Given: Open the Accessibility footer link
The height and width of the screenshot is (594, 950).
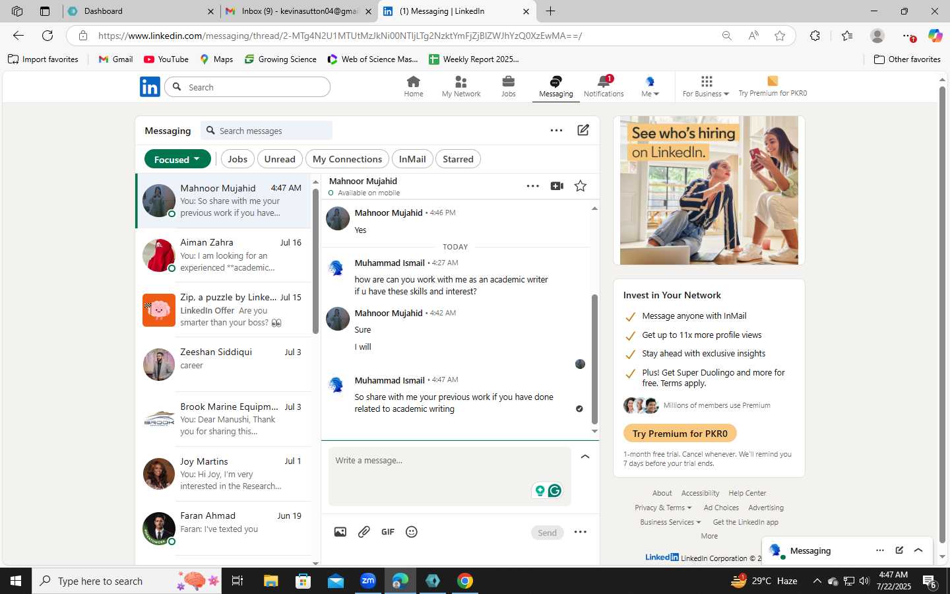Looking at the screenshot, I should click(x=700, y=493).
